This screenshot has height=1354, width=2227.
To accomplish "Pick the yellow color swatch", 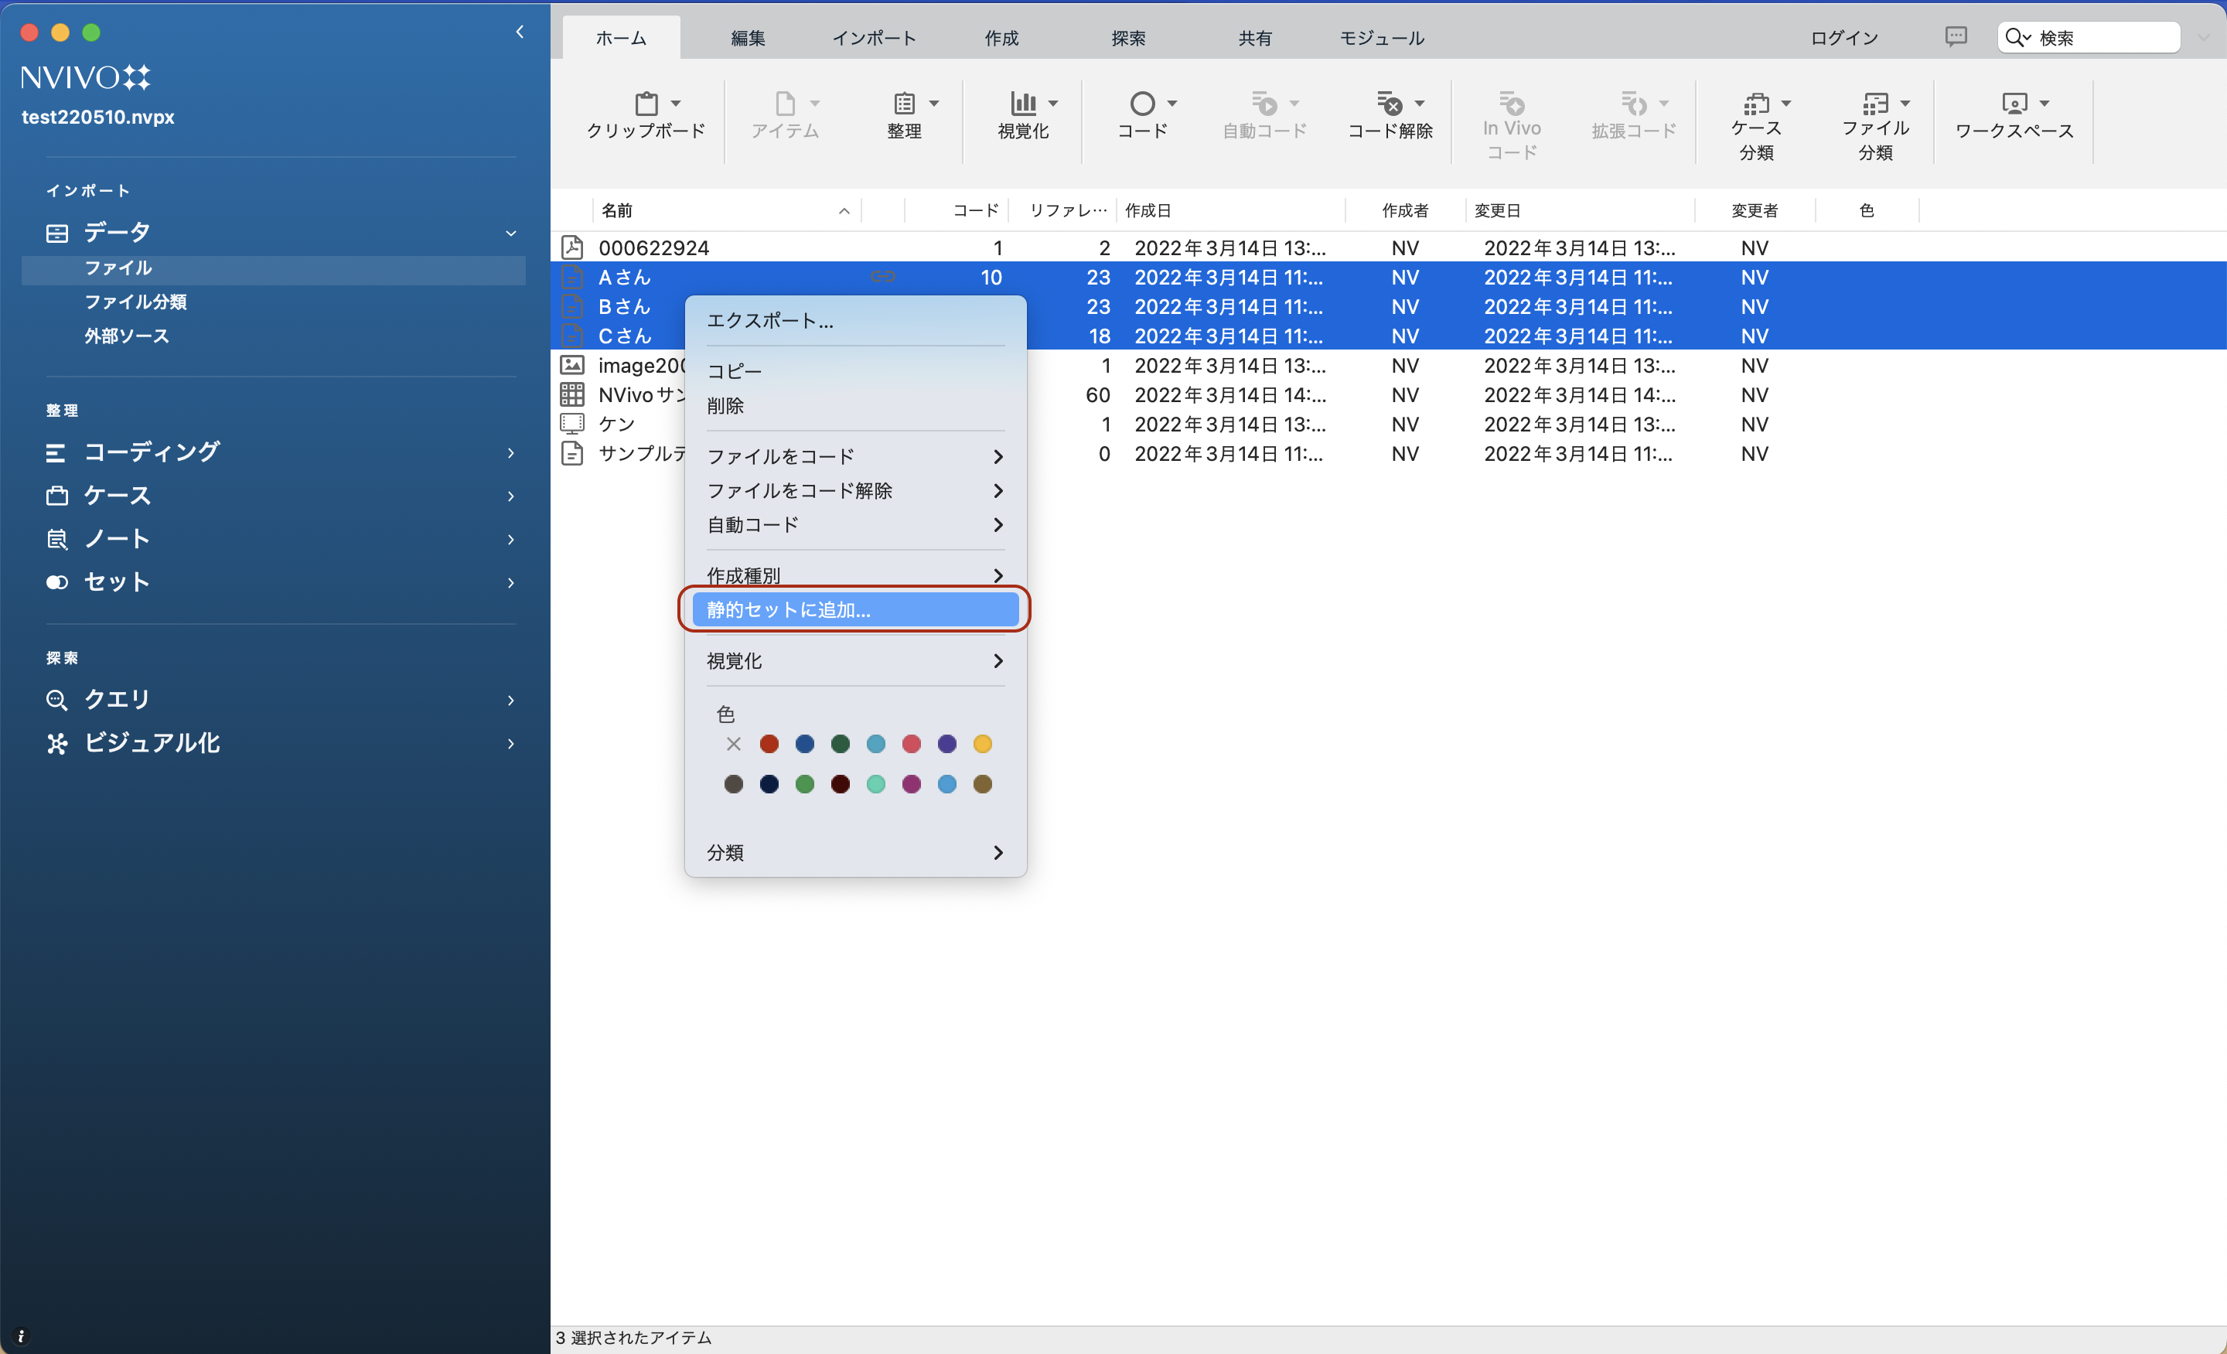I will (983, 744).
